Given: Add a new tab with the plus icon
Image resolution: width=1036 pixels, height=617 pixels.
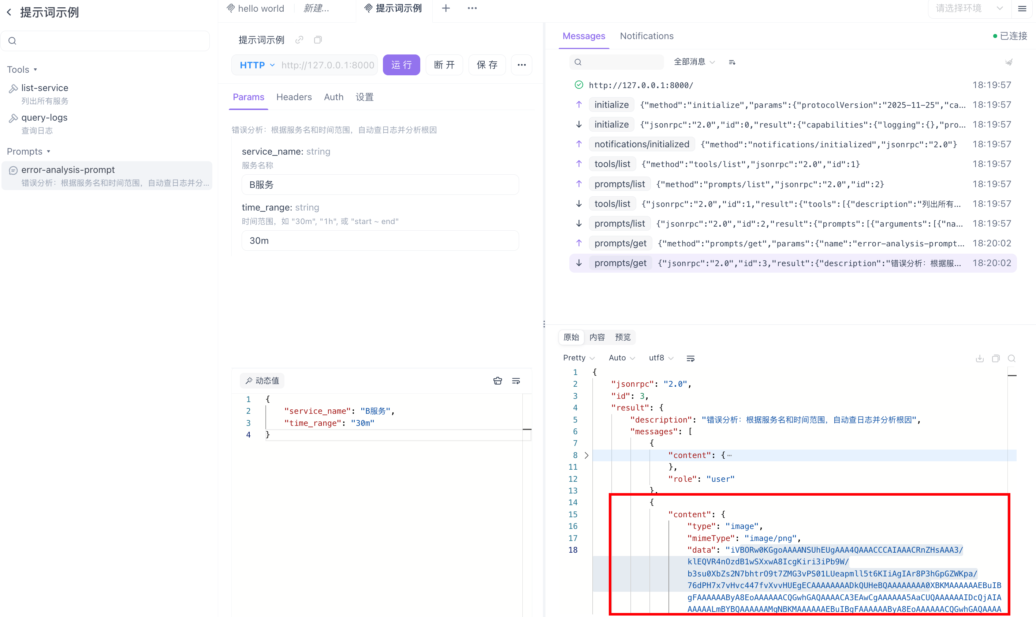Looking at the screenshot, I should (446, 8).
